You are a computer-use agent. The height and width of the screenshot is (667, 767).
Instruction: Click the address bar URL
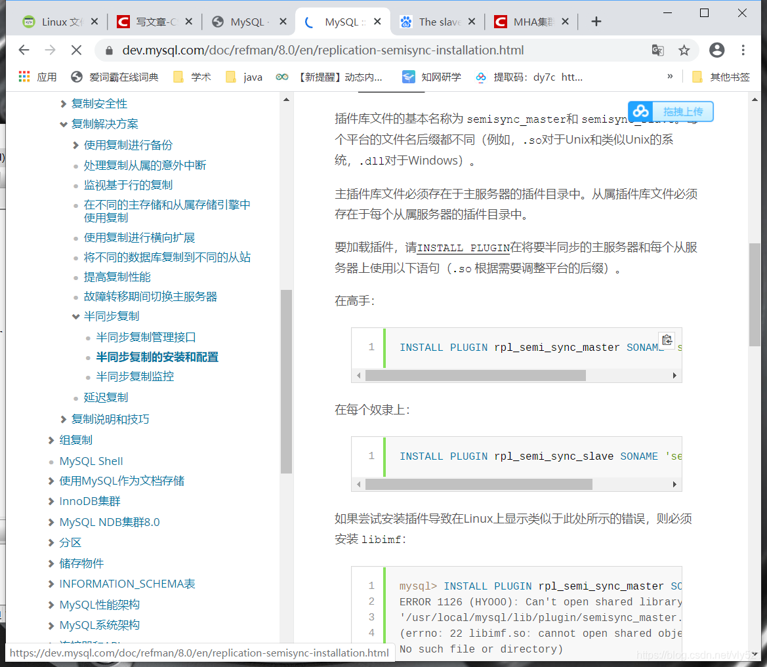[x=323, y=50]
